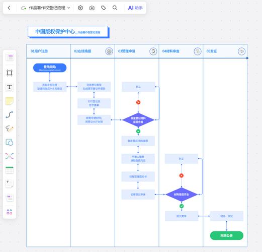Click the blue start node in column 01
The image size is (262, 252).
50,68
